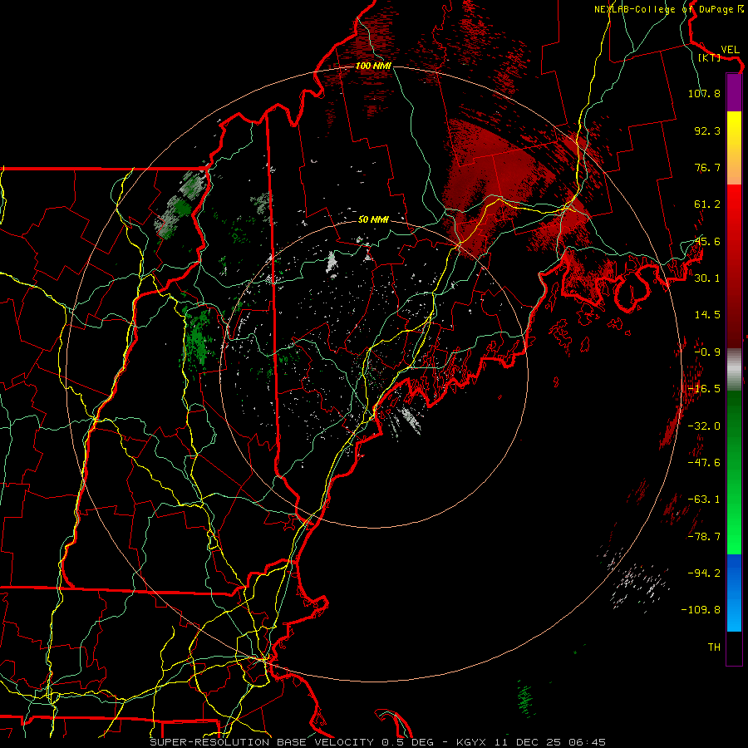Select the -0.9 legend value
The width and height of the screenshot is (748, 748).
[707, 352]
